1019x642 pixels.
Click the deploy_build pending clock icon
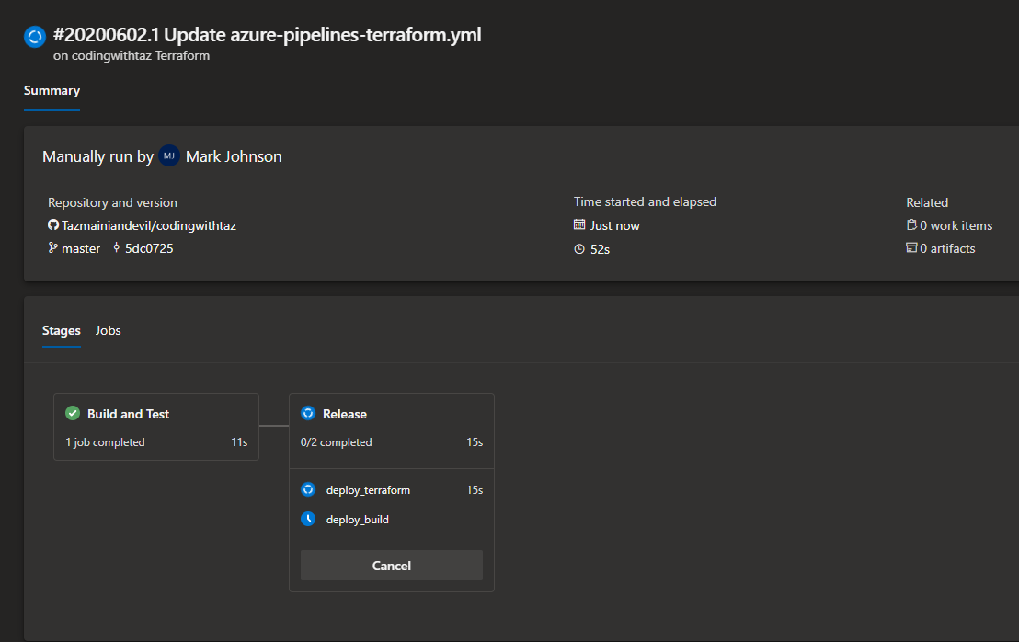(x=308, y=520)
